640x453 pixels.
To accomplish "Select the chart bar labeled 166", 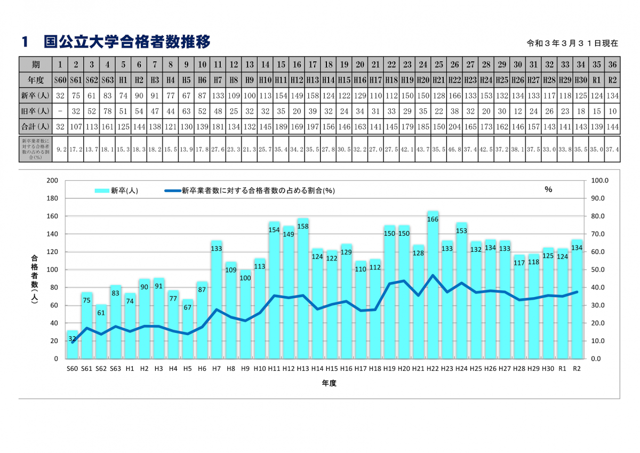I will (x=433, y=288).
